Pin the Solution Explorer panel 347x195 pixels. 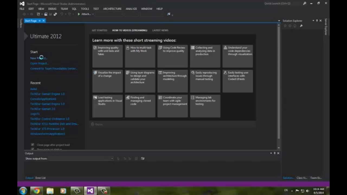(x=317, y=21)
